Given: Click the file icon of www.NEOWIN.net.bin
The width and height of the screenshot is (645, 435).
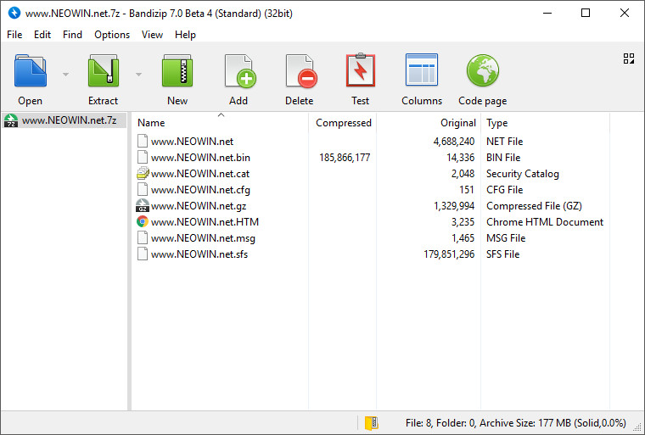Looking at the screenshot, I should [143, 157].
